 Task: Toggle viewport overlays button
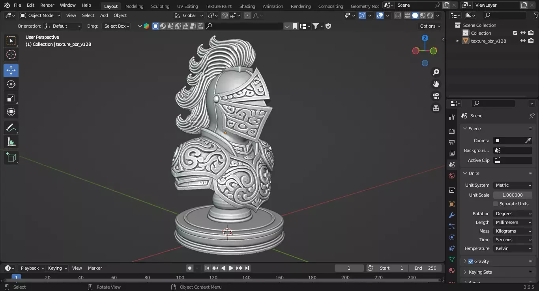tap(380, 15)
